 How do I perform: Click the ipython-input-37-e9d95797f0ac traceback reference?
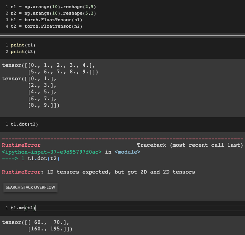point(51,152)
